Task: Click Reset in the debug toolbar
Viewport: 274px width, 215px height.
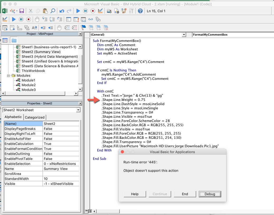Action: click(28, 19)
